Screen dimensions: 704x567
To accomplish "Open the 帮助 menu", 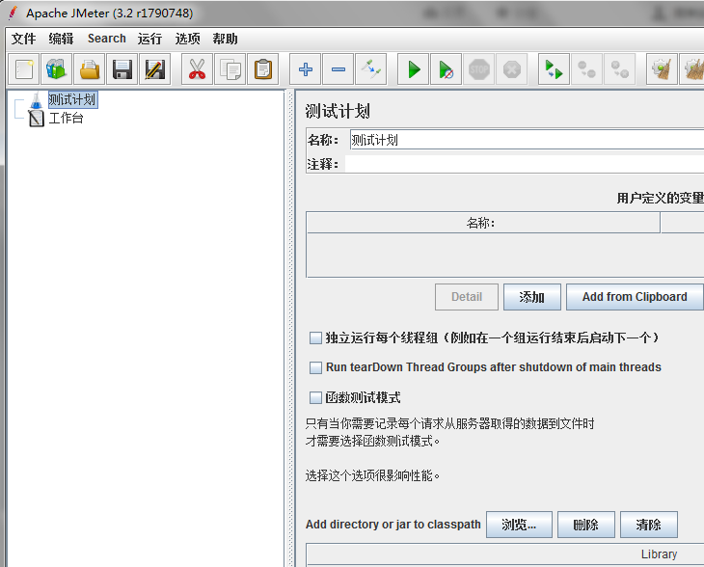I will tap(225, 39).
